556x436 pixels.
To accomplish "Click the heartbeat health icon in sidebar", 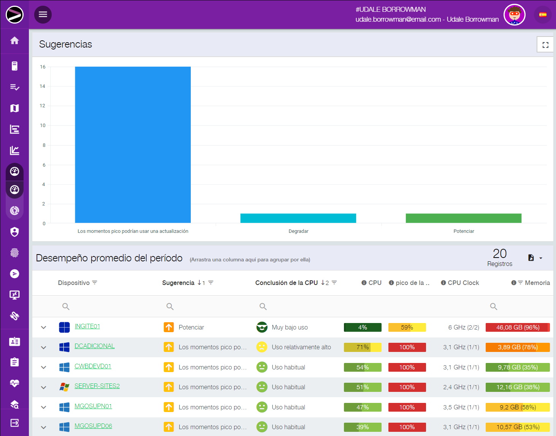I will click(14, 383).
